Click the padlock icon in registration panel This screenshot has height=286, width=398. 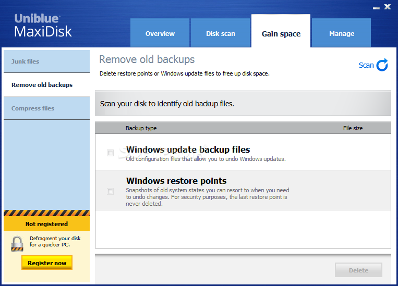click(x=17, y=244)
